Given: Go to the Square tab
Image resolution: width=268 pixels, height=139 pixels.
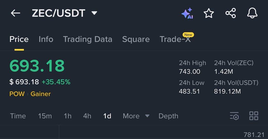Looking at the screenshot, I should click(x=136, y=39).
